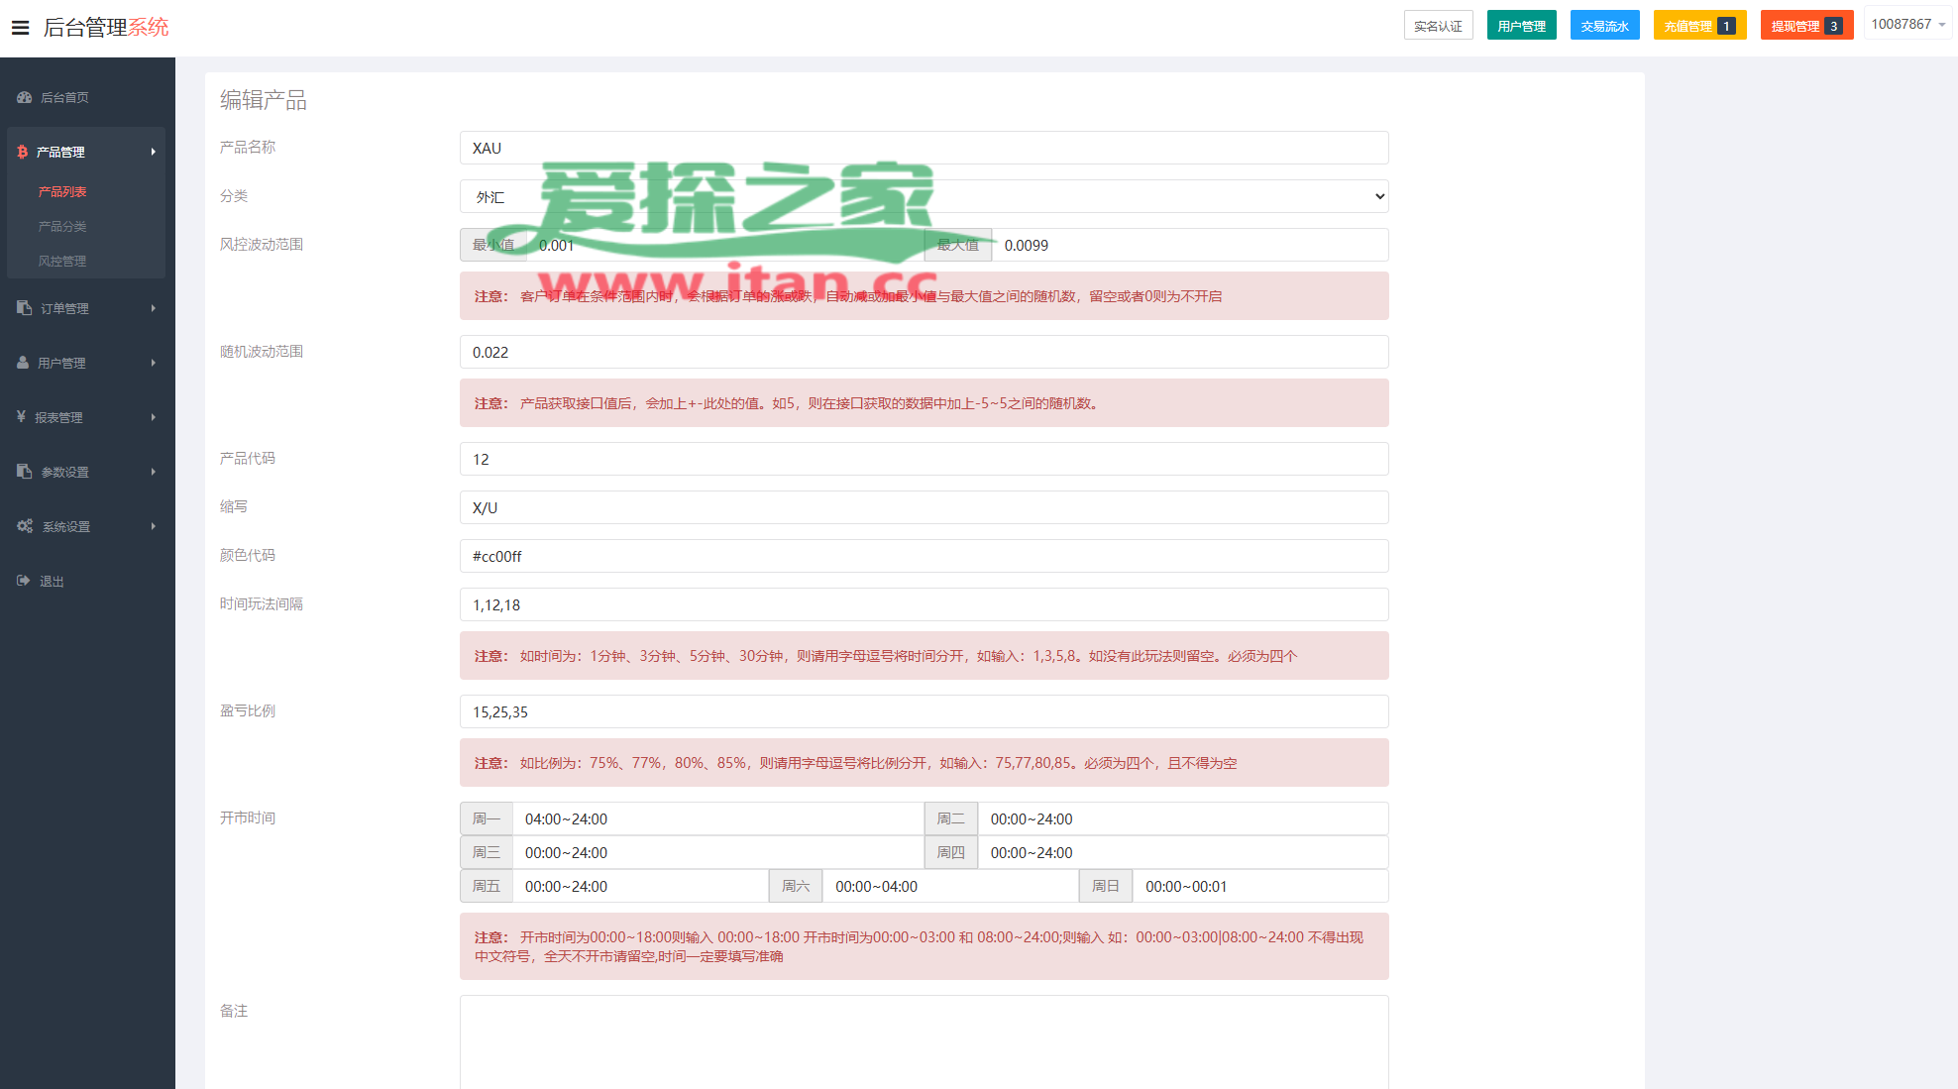Click the gears icon beside 系统设置

(x=25, y=526)
